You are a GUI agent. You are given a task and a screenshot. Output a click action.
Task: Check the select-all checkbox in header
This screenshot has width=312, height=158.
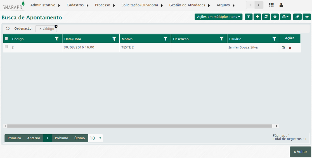6,39
